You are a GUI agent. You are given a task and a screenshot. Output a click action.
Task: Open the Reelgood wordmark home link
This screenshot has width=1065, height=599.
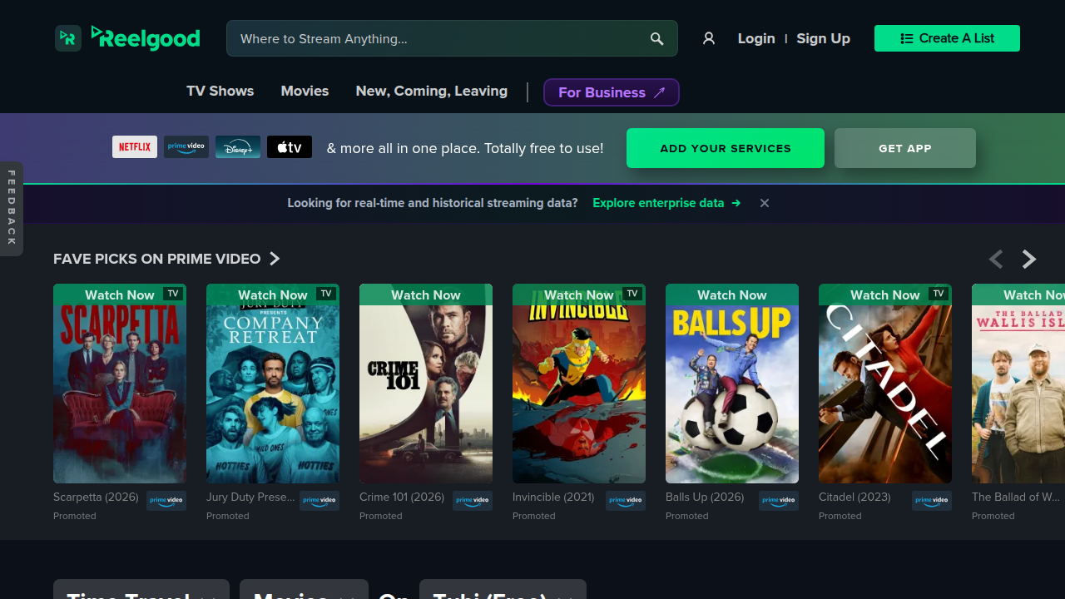(146, 38)
